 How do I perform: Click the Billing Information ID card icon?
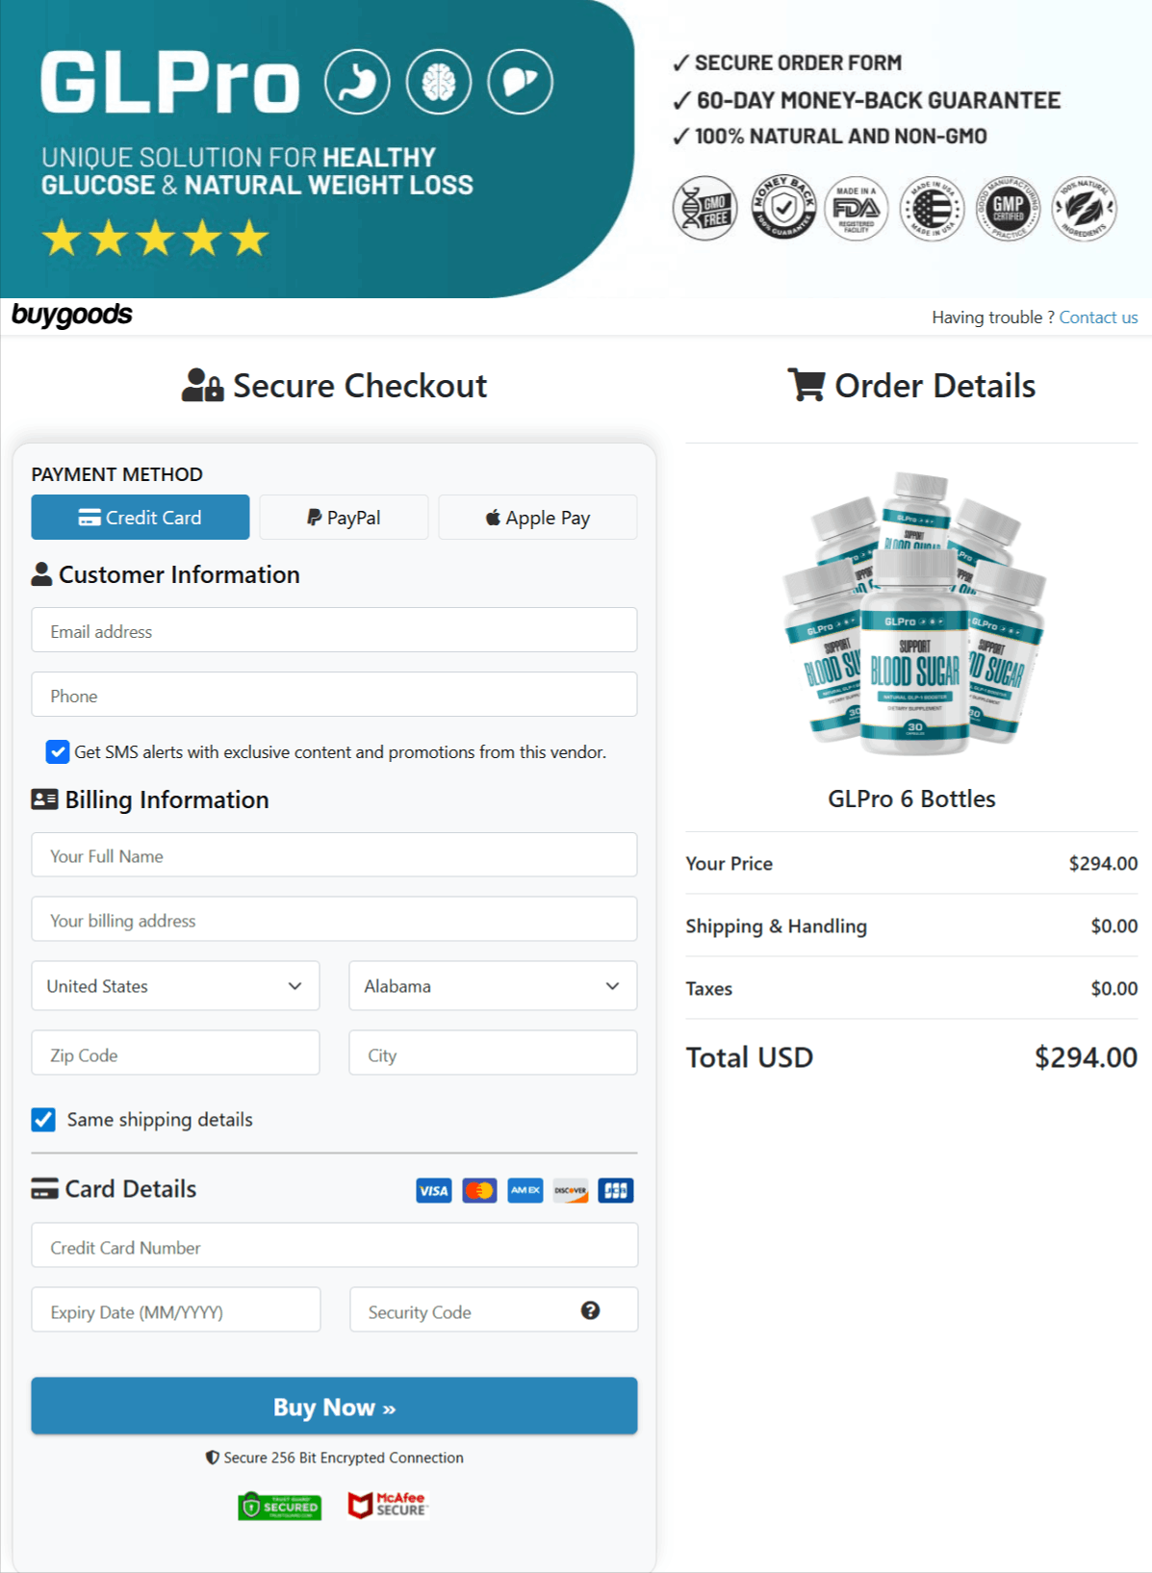point(44,799)
